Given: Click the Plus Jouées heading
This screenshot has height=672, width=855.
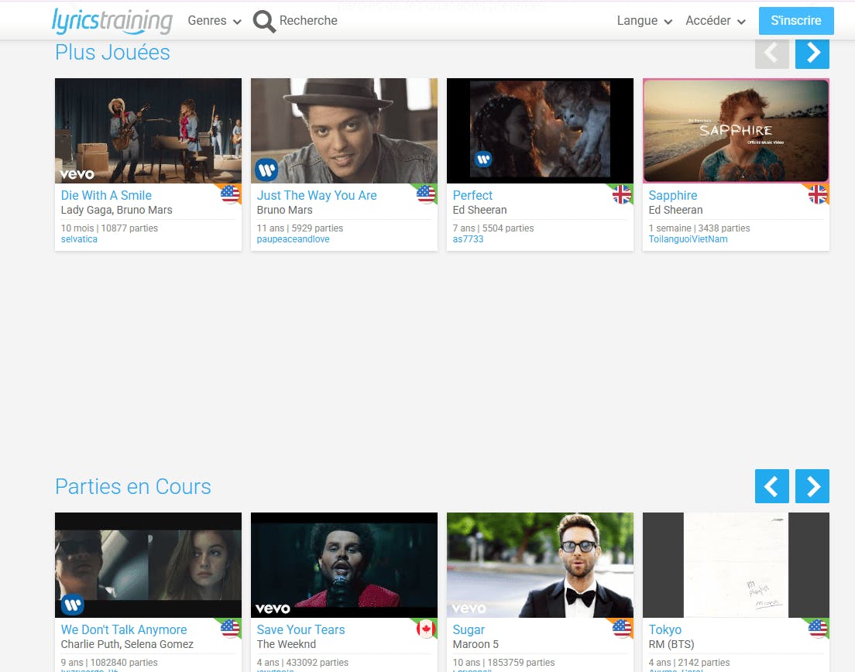Looking at the screenshot, I should [113, 53].
